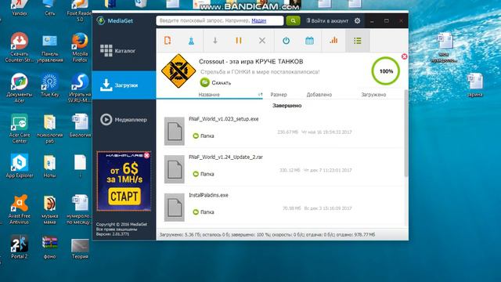Open Папка for FNaF_World_v1.023_setup.exe
501x282 pixels.
[204, 136]
